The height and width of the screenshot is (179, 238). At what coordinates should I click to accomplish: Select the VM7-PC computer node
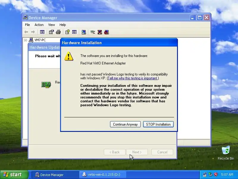pyautogui.click(x=40, y=40)
